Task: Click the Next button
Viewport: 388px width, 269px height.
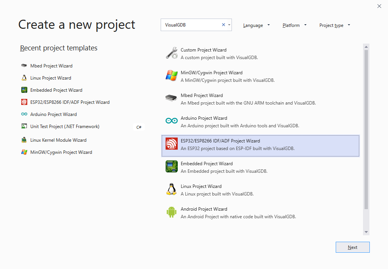Action: point(353,247)
